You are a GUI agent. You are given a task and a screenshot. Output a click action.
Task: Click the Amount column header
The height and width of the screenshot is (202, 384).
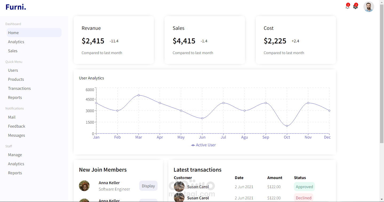click(275, 178)
